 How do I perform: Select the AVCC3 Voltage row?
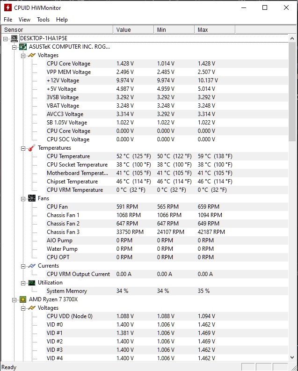(167, 114)
